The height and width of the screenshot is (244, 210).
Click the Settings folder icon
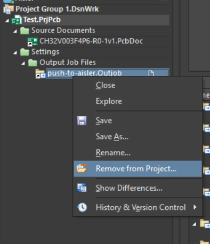(25, 52)
